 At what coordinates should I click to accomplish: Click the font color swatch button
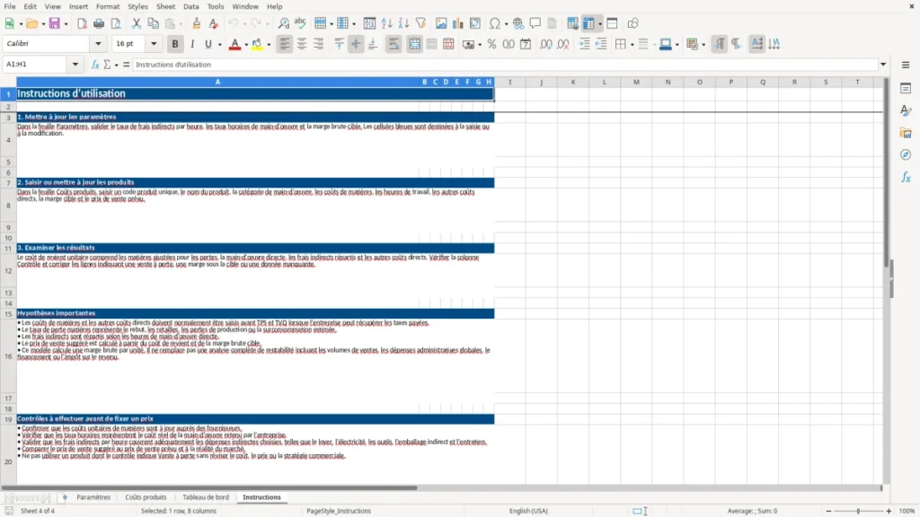[234, 44]
